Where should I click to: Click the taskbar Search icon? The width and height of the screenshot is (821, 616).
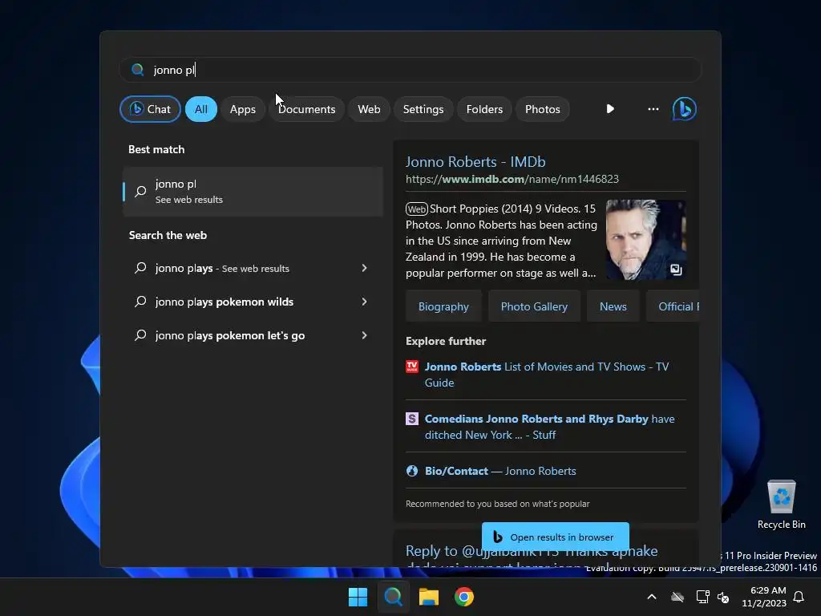[393, 597]
